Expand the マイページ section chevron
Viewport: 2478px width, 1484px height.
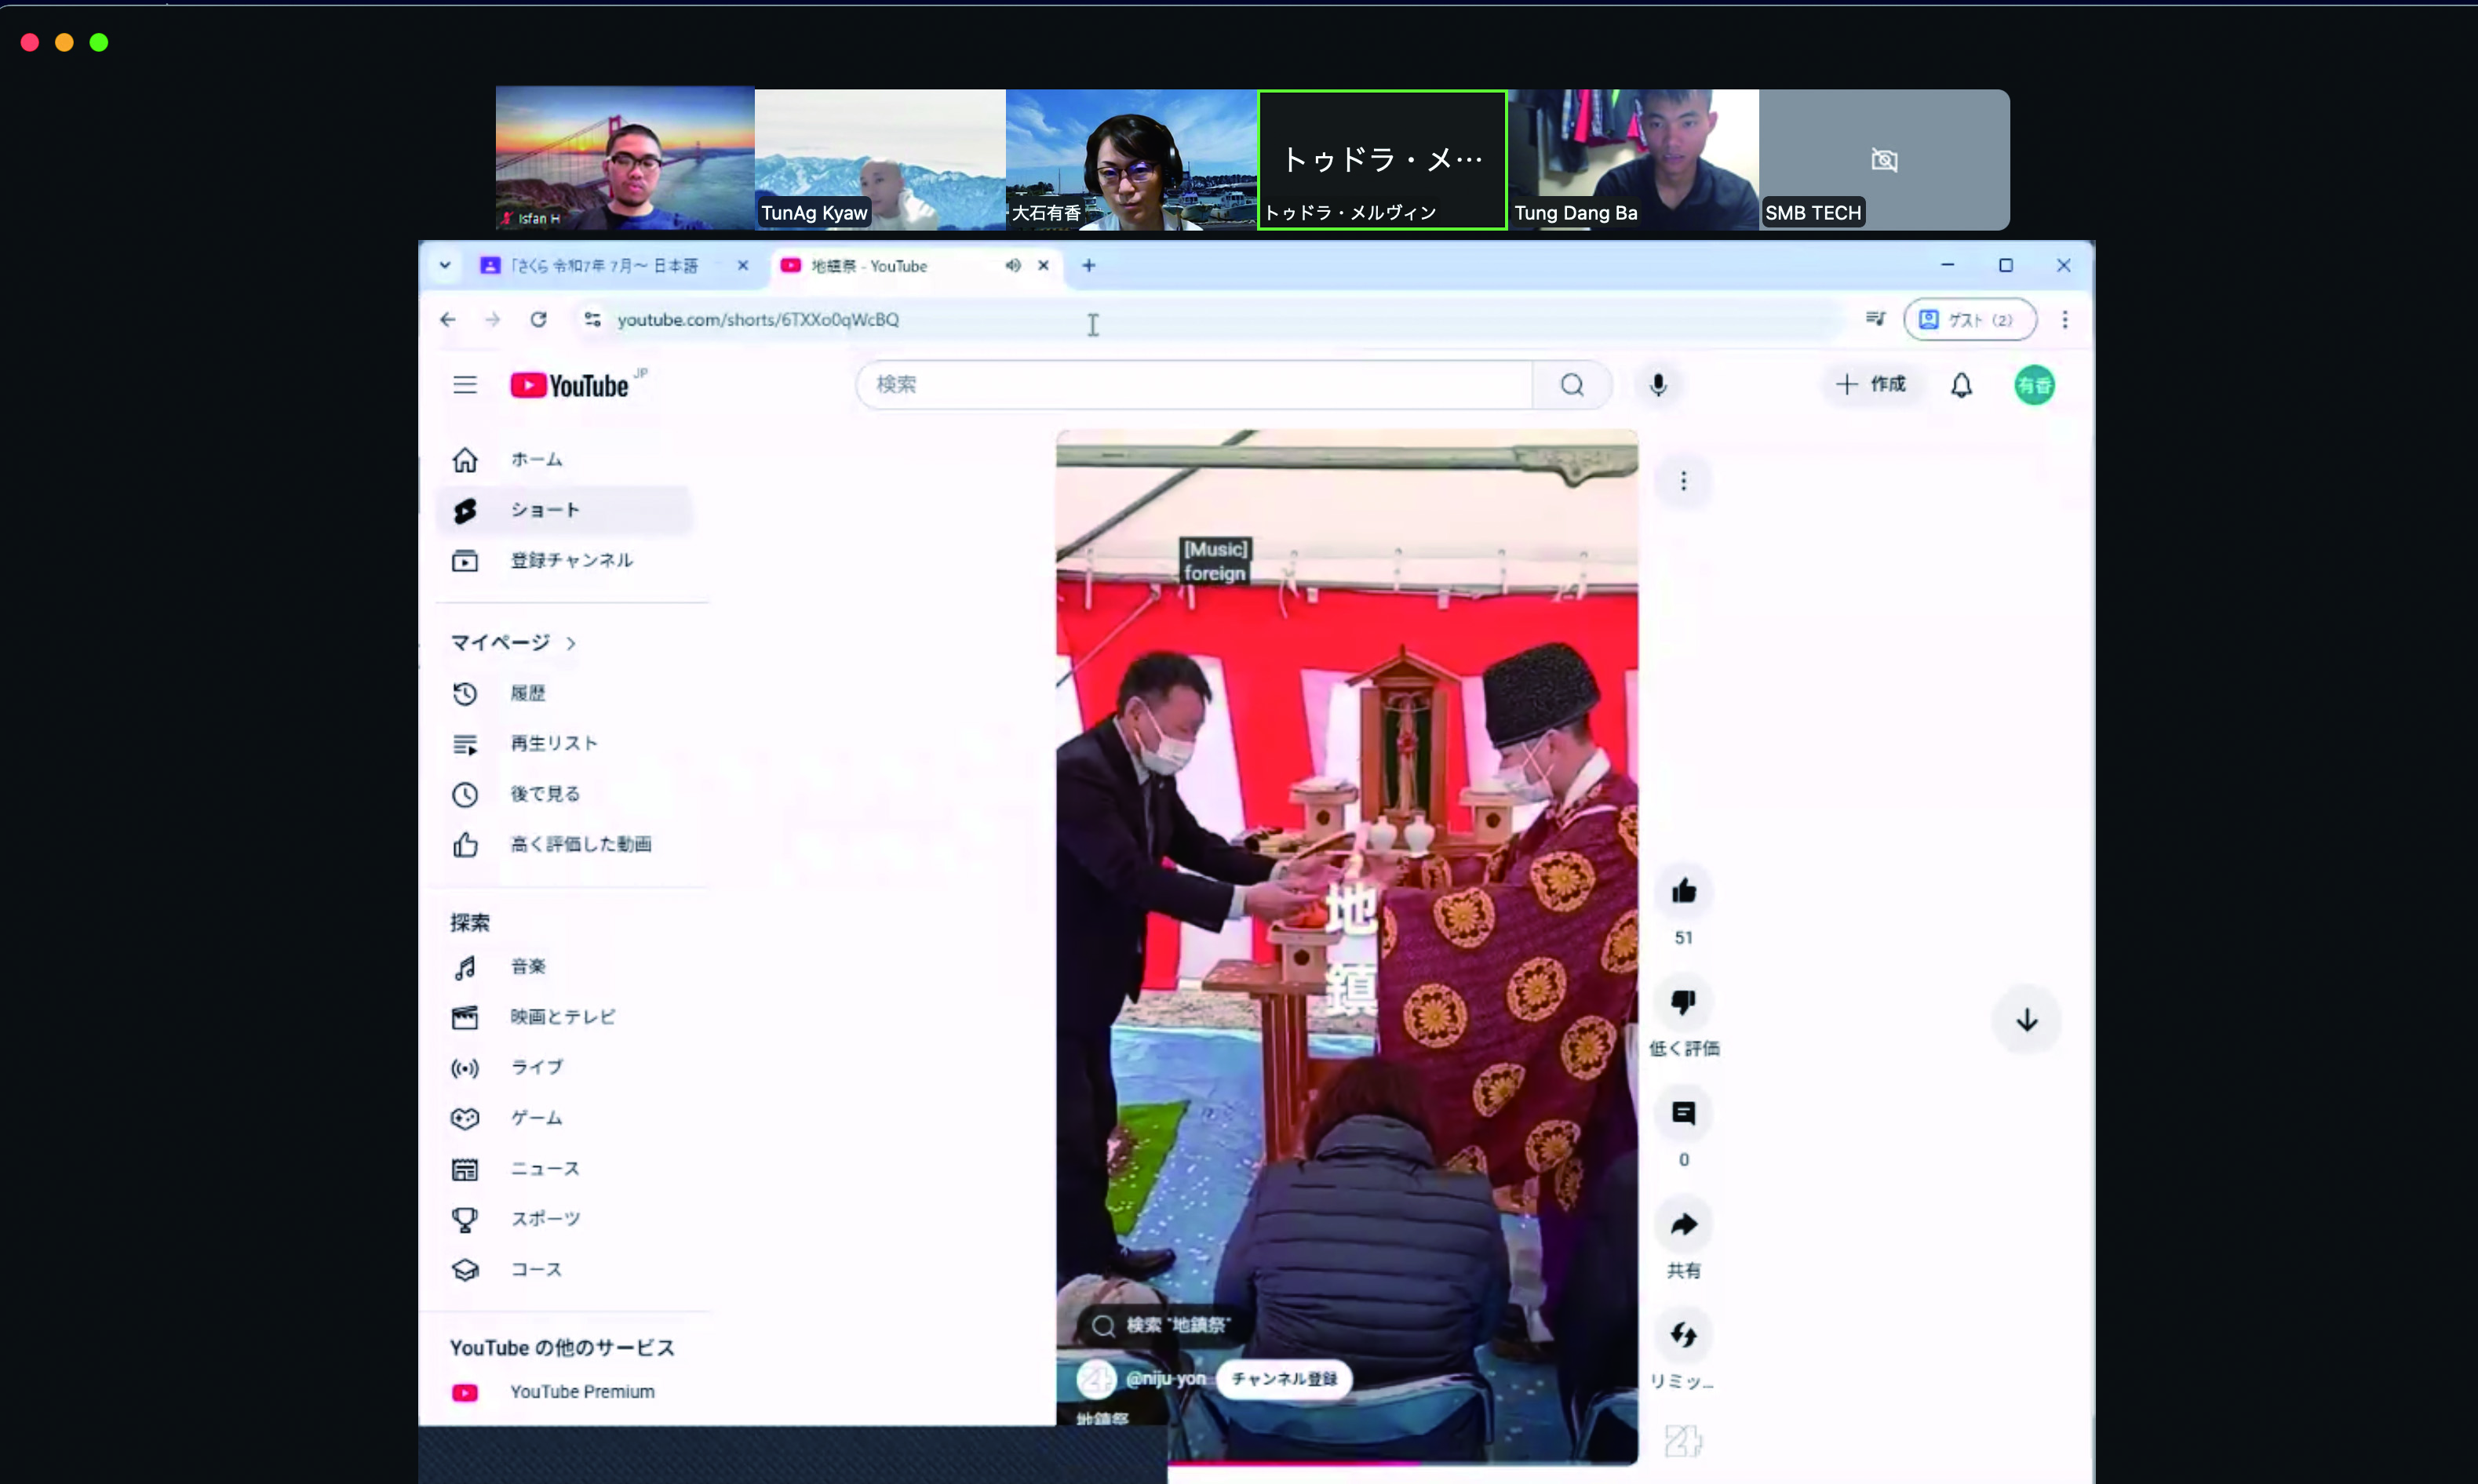click(x=571, y=643)
